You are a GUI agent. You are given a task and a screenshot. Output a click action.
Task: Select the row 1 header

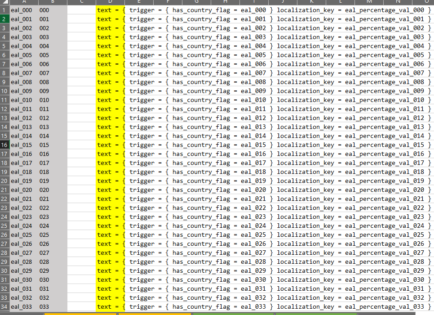tap(4, 10)
